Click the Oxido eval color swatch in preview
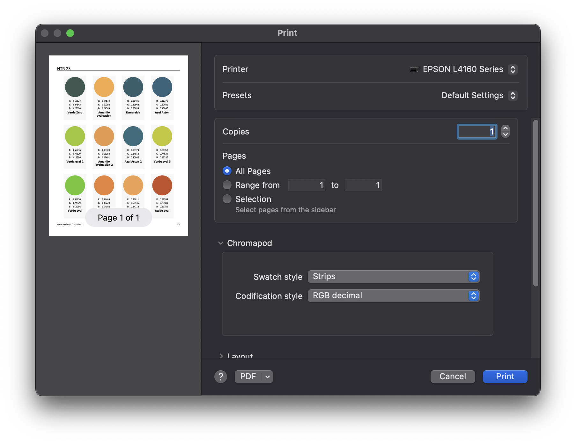 point(162,185)
